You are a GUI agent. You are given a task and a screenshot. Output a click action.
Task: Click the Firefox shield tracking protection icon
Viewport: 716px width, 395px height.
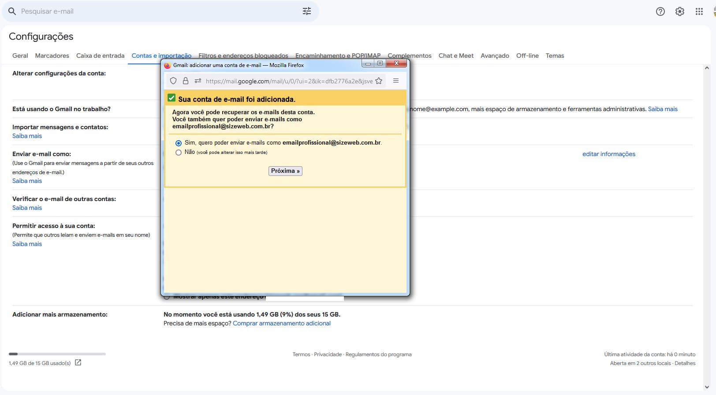(x=173, y=81)
